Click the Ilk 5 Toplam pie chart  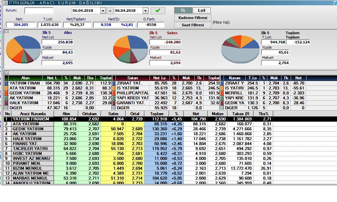pos(240,49)
